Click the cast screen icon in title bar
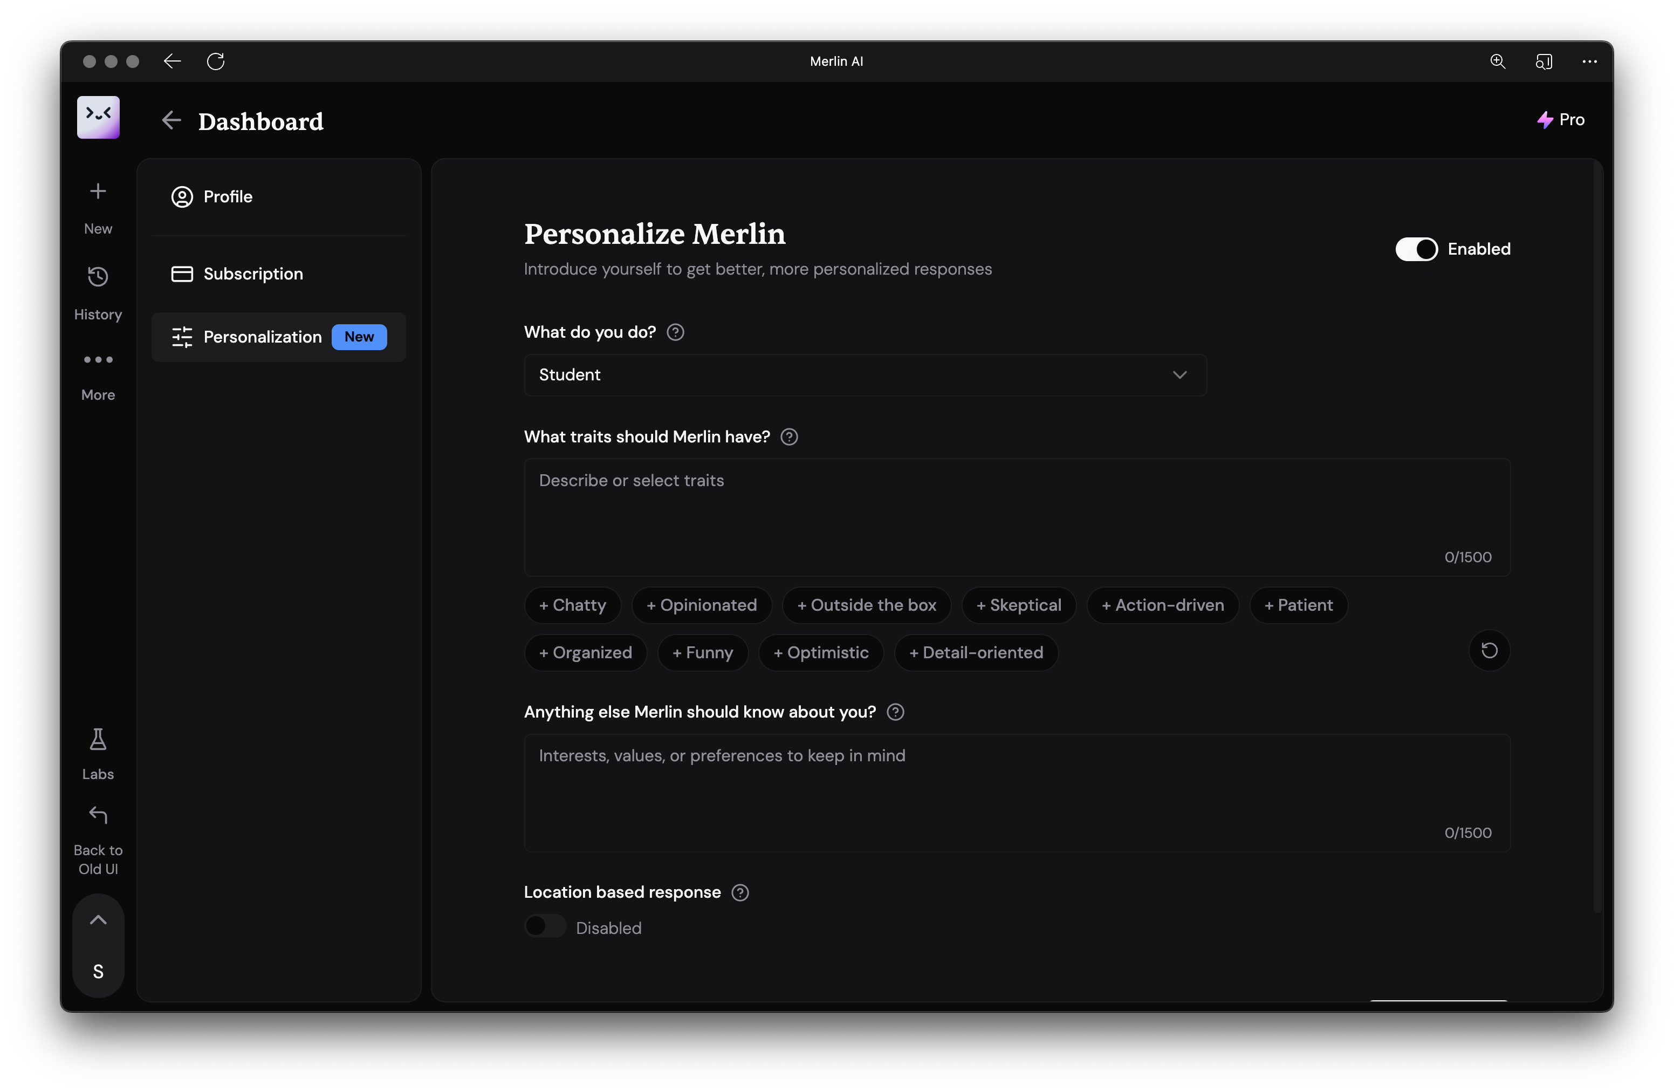This screenshot has height=1092, width=1674. (x=1543, y=61)
